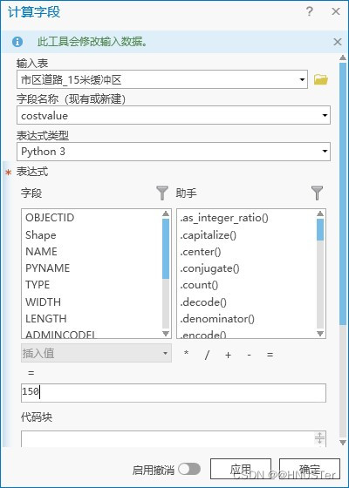
Task: Select PYNAME in the fields list
Action: tap(48, 268)
